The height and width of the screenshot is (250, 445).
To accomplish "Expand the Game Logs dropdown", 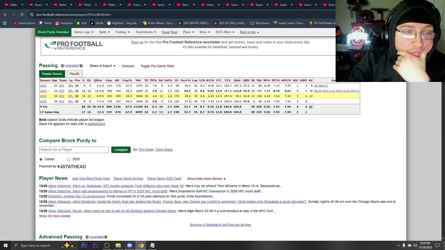I will (84, 32).
